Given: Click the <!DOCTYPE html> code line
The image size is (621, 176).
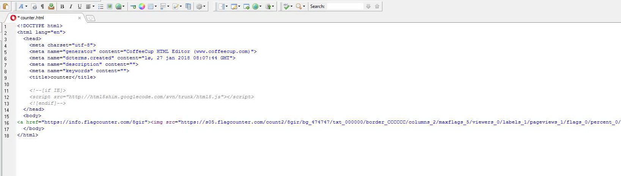Looking at the screenshot, I should (40, 26).
